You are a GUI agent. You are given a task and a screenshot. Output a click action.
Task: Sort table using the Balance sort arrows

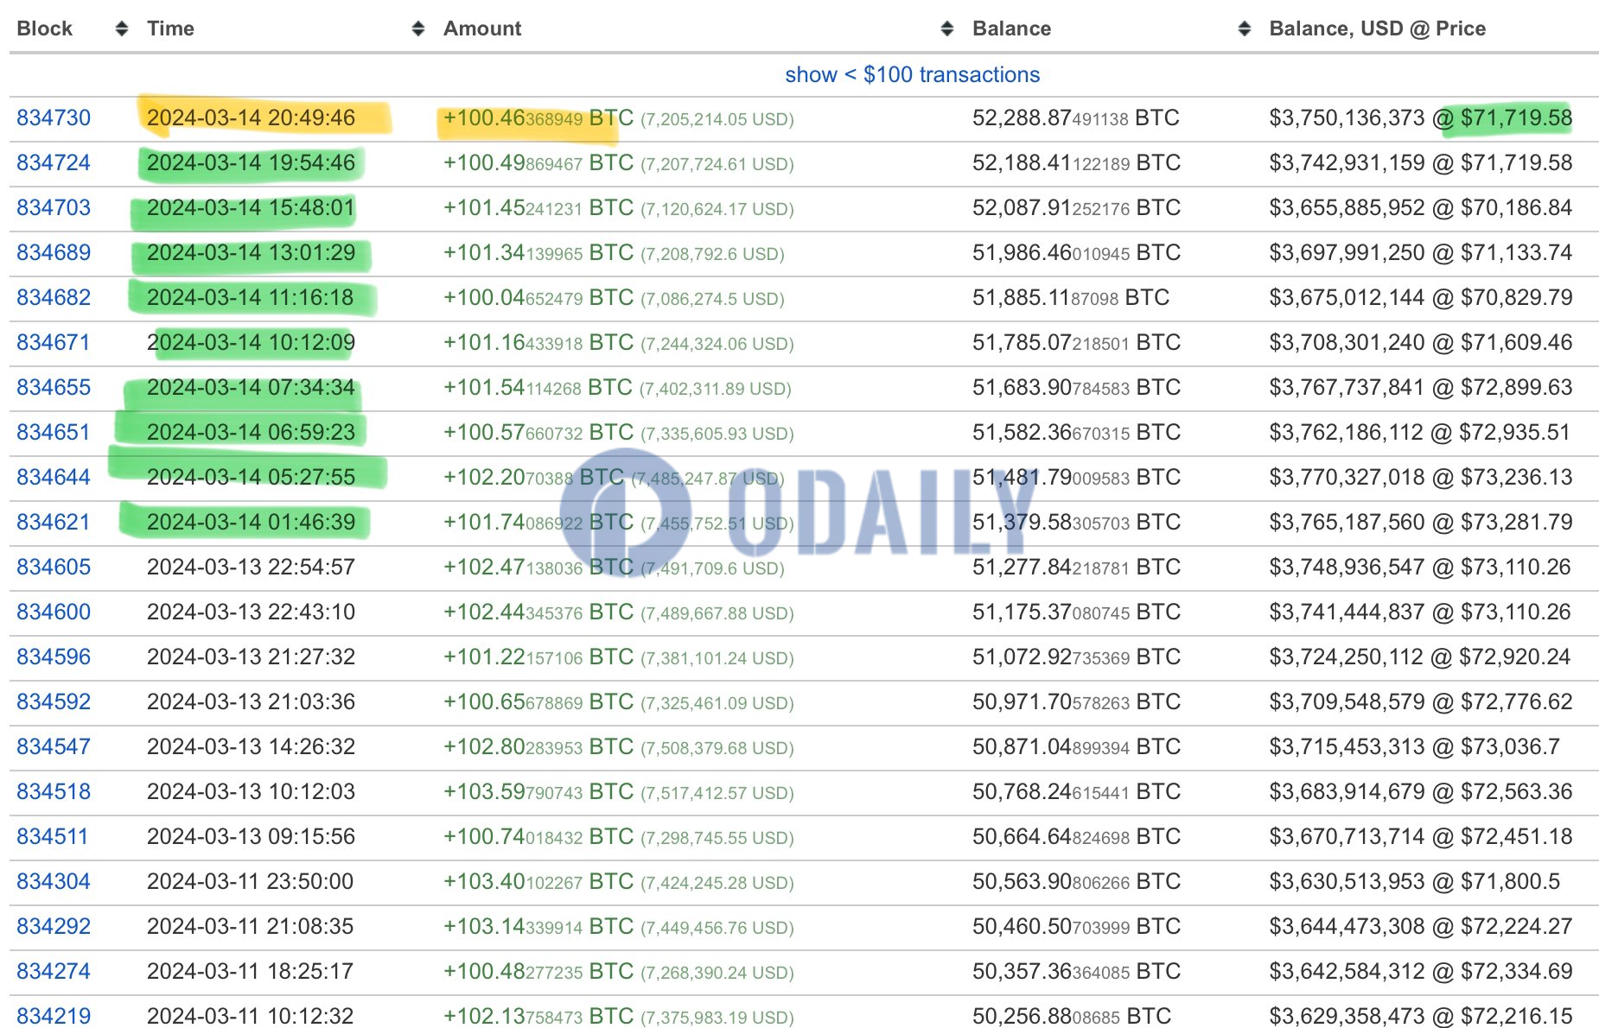[x=1245, y=27]
